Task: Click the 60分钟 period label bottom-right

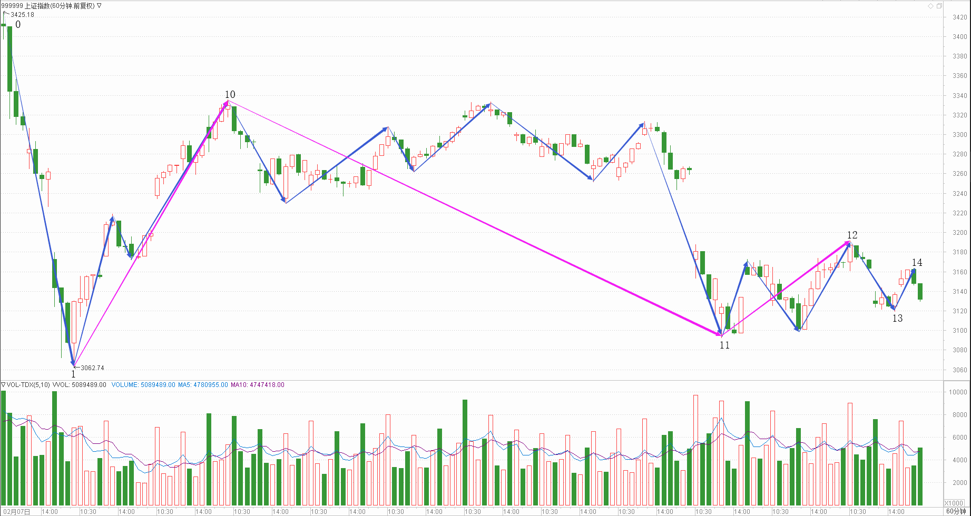Action: tap(956, 511)
